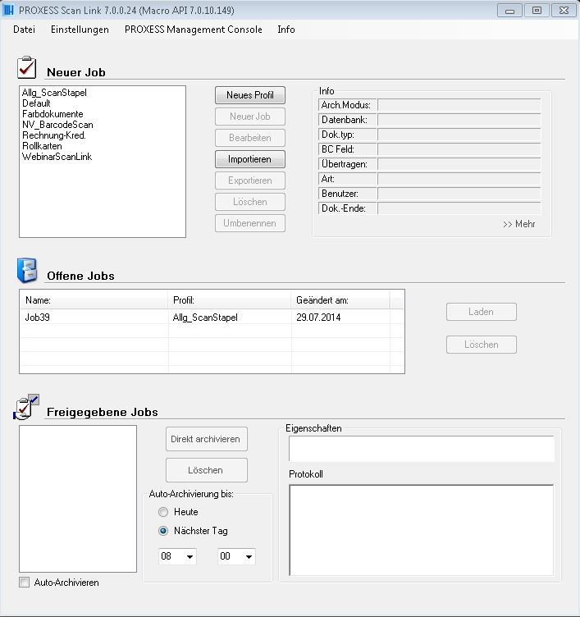Screen dimensions: 580x617
Task: Close the PROXESS Scan Link window
Action: point(564,11)
